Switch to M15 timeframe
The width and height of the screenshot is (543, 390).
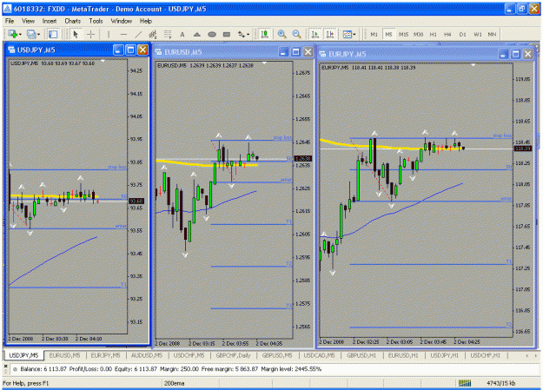click(403, 34)
